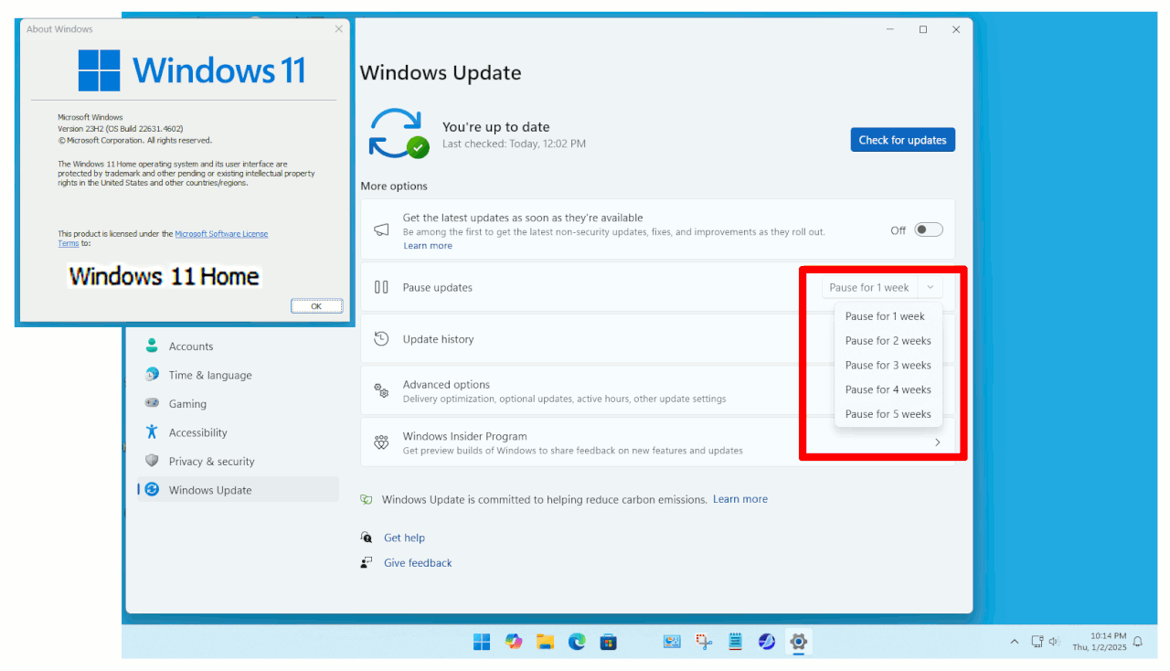Choose Pause for 3 weeks
Viewport: 1170px width, 671px height.
[x=888, y=365]
